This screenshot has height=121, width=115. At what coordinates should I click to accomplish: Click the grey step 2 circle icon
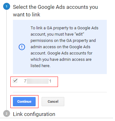pos(7,113)
